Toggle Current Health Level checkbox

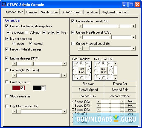click(x=73, y=32)
